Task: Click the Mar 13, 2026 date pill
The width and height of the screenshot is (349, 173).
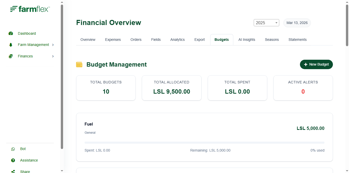Action: click(x=297, y=23)
